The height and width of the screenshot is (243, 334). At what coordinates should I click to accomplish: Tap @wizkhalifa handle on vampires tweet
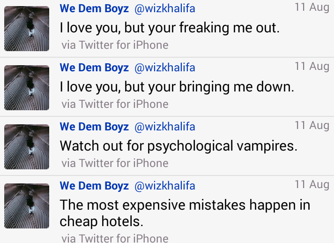[165, 127]
